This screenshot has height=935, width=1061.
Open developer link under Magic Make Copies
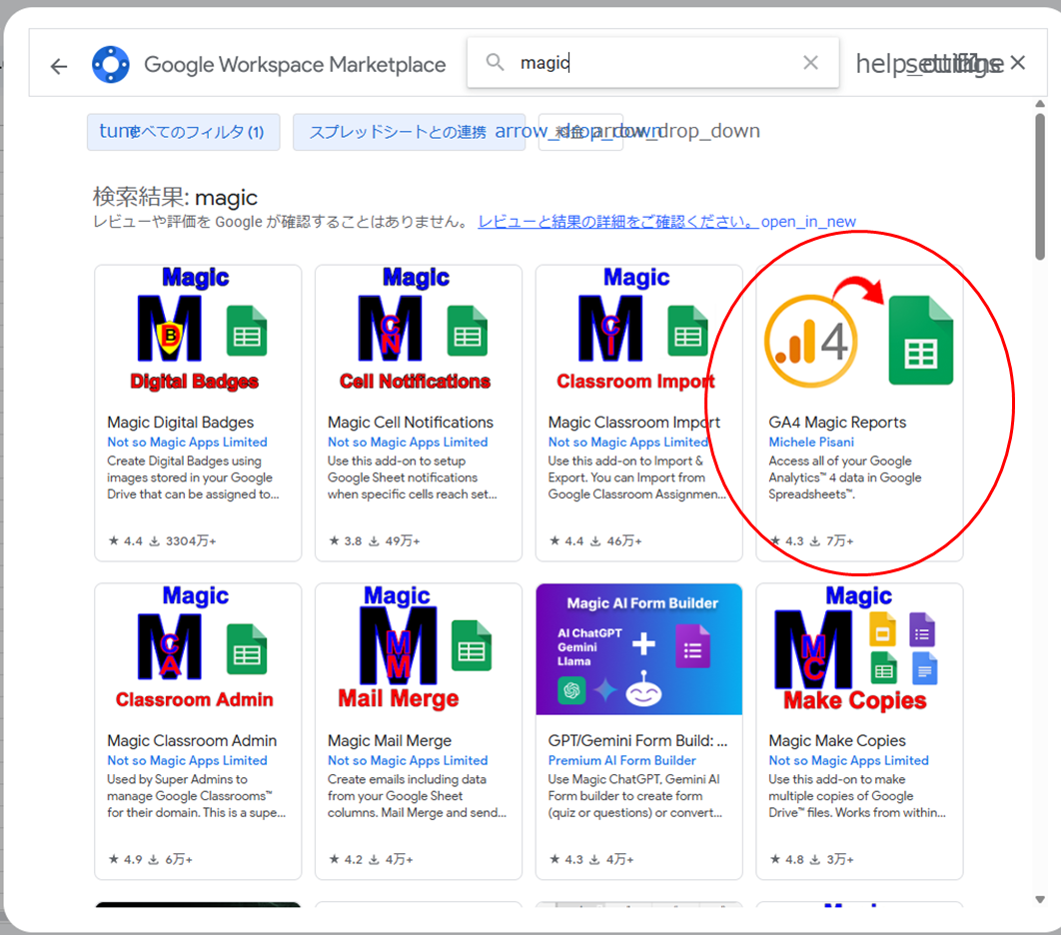848,760
